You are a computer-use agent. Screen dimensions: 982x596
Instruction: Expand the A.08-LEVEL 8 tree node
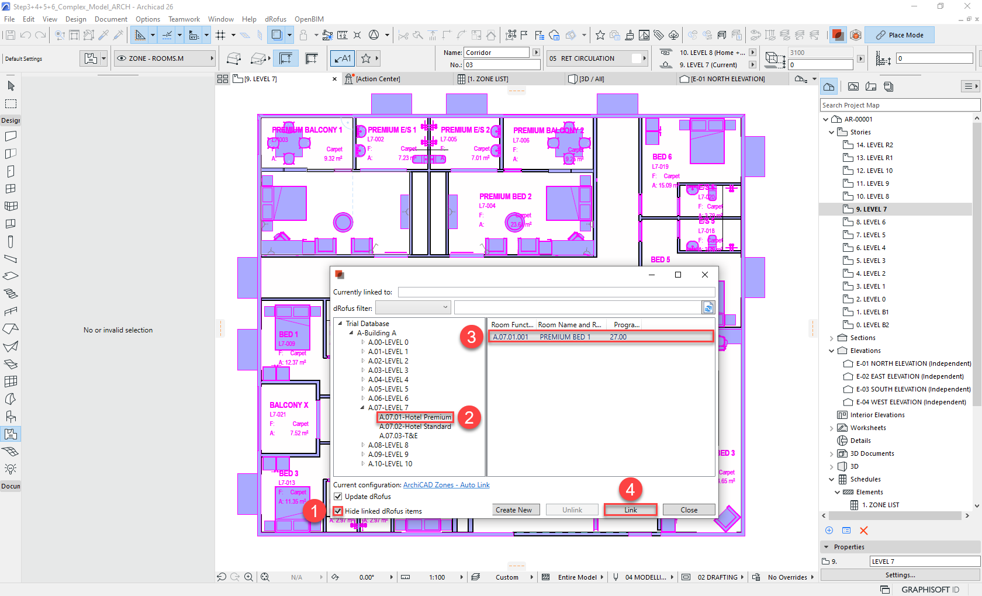coord(362,445)
